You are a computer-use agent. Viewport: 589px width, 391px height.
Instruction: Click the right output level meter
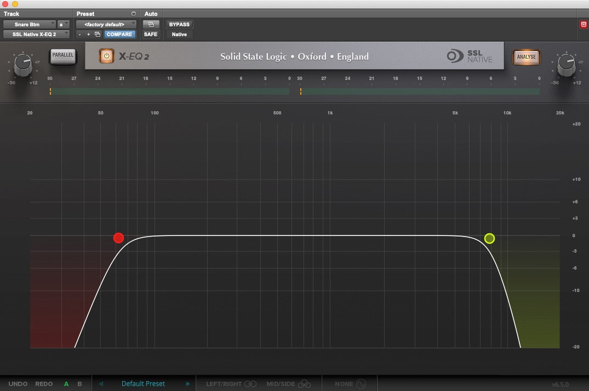tap(420, 91)
